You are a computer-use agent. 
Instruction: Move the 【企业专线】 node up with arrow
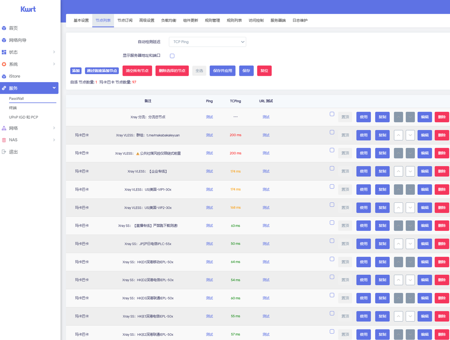[398, 172]
